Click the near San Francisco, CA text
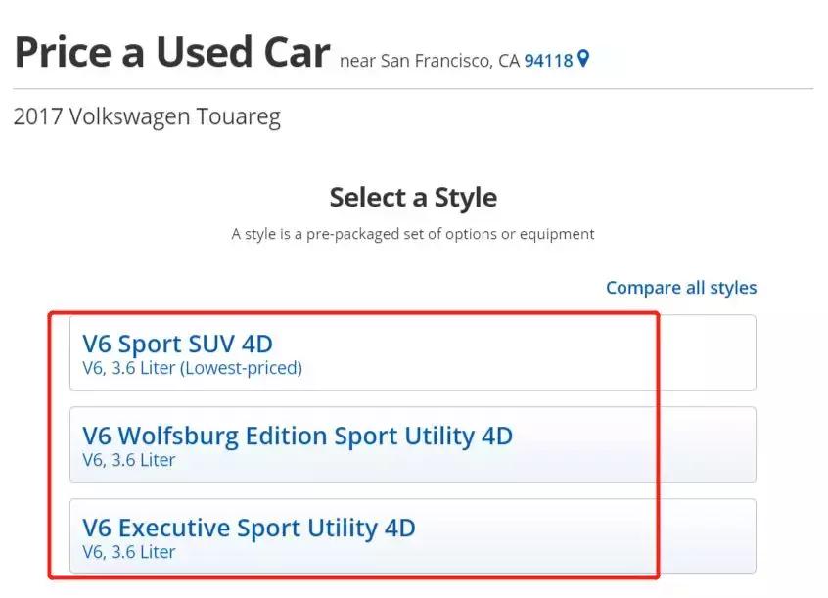Viewport: 828px width, 598px height. 429,60
